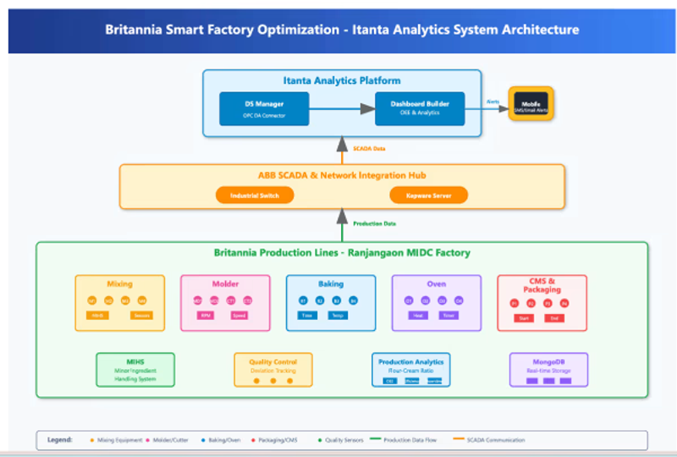Click the CT1 circle in Molder box

[x=231, y=300]
